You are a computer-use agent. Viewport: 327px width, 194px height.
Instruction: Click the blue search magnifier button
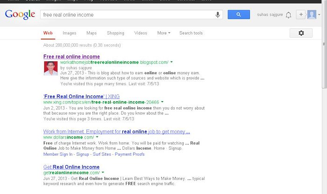[x=239, y=14]
